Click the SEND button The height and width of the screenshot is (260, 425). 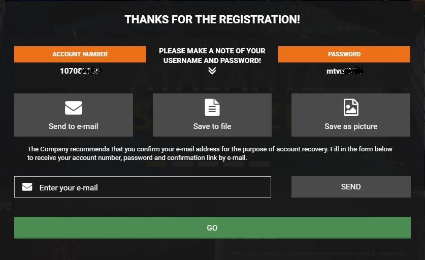coord(351,187)
